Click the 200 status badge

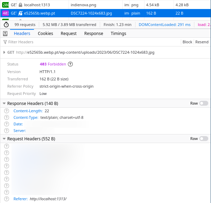pos(6,5)
